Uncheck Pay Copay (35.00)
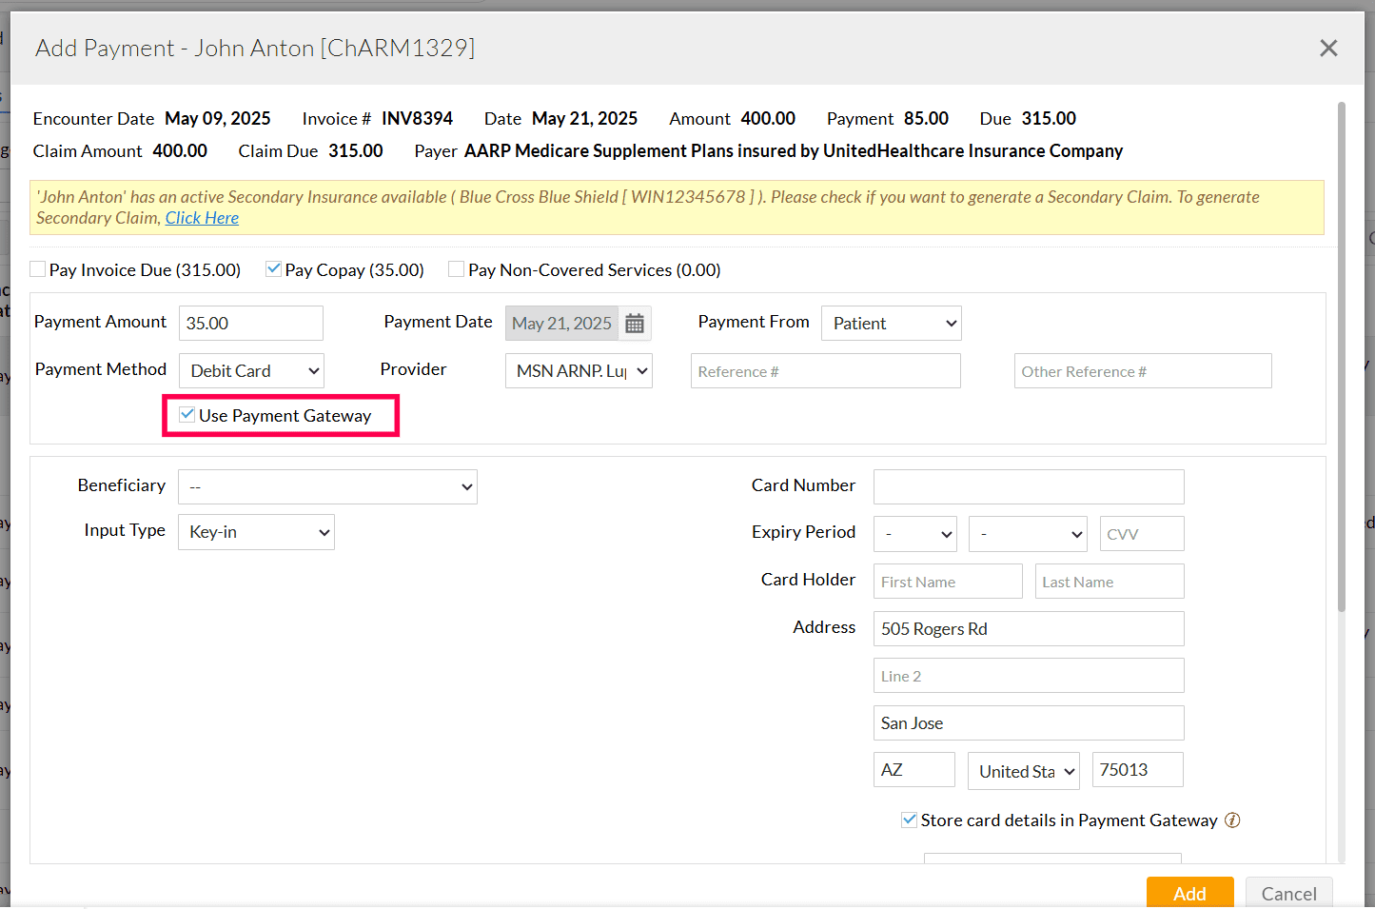 (x=273, y=269)
